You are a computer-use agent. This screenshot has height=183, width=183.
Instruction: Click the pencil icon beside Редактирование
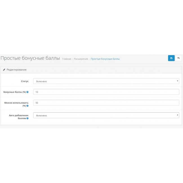4,70
